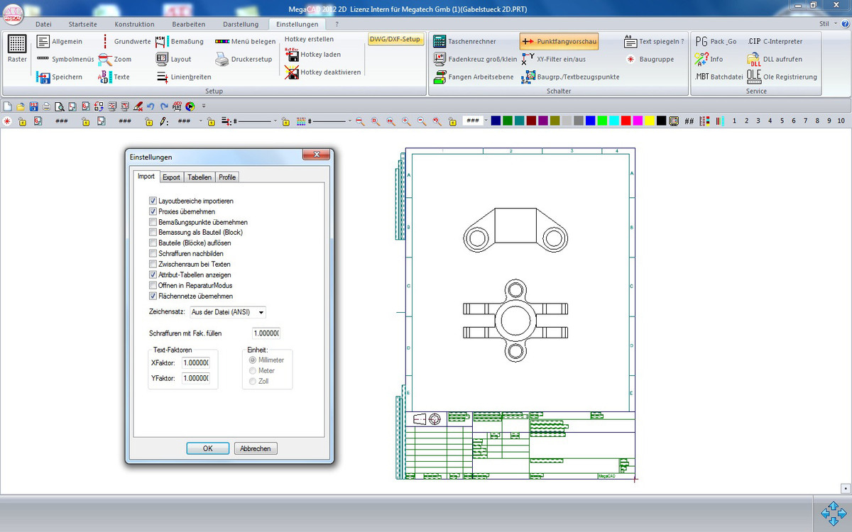Enable Bemaßungspunkte übernehmen checkbox
This screenshot has height=532, width=852.
pyautogui.click(x=153, y=222)
